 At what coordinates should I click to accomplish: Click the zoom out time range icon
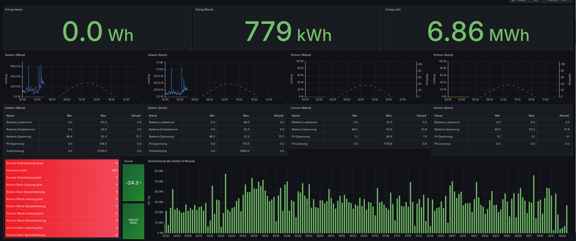pyautogui.click(x=536, y=1)
